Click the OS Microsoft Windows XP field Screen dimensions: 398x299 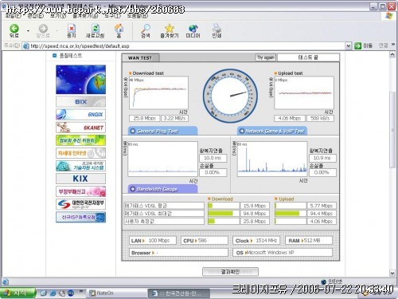(x=283, y=253)
